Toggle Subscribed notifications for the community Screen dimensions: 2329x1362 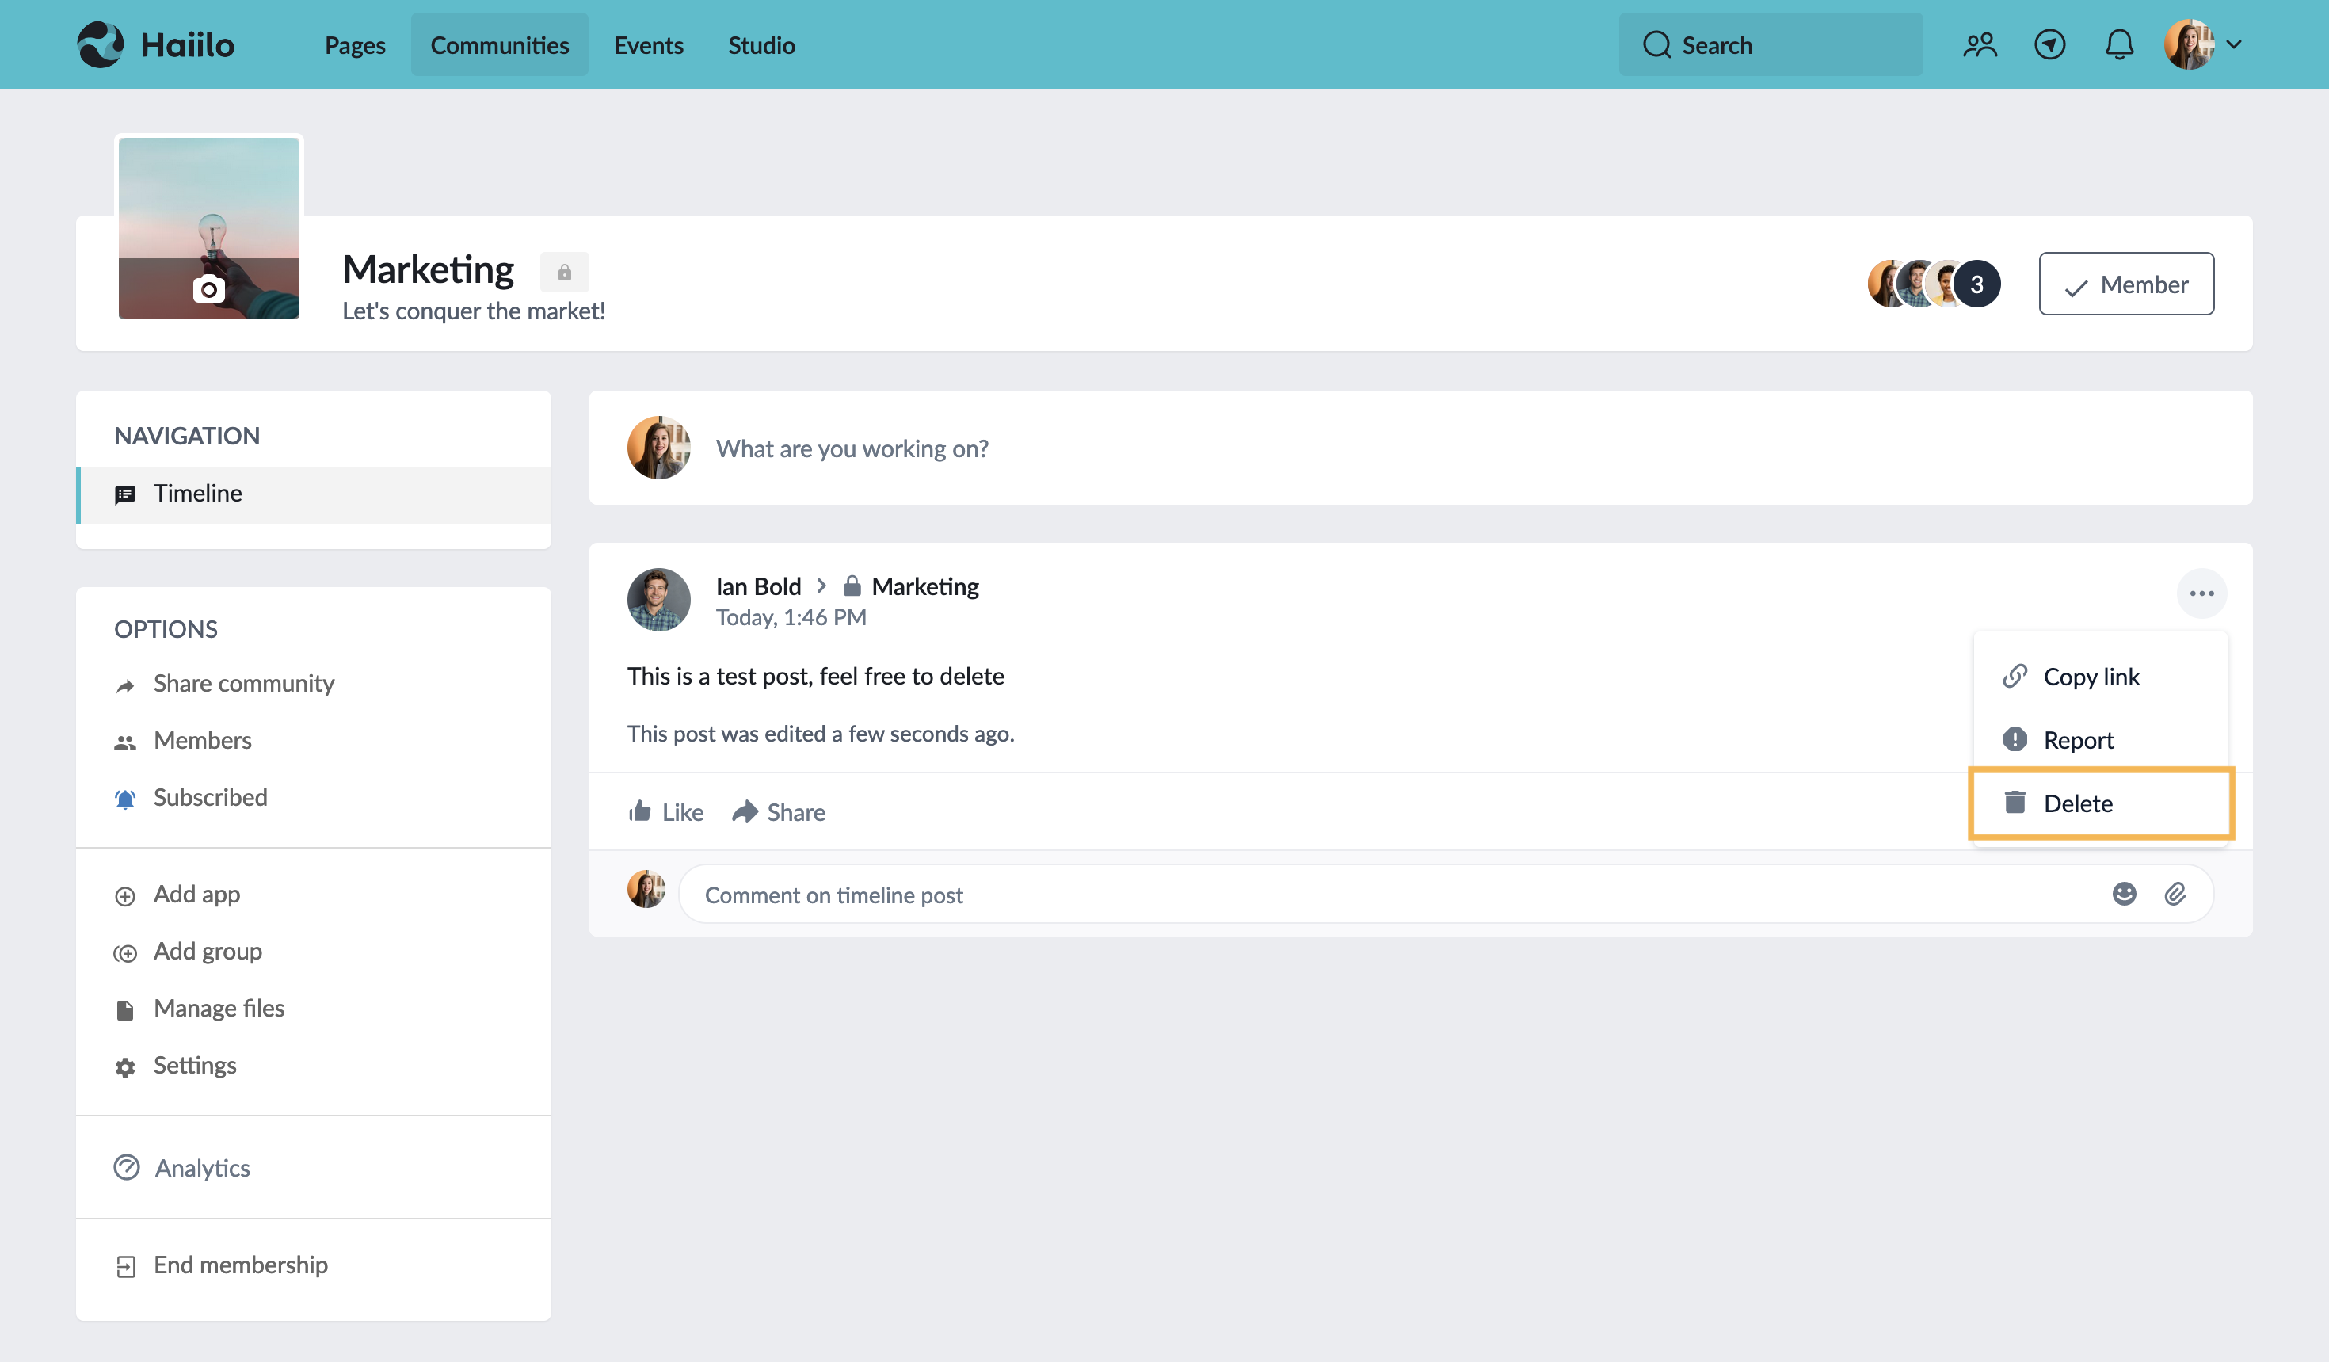click(210, 796)
